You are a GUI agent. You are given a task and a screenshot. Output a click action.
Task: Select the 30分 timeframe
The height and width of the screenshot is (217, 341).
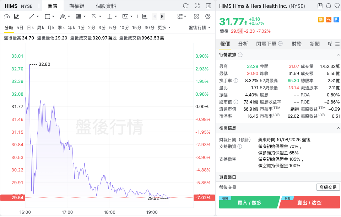tap(150, 27)
